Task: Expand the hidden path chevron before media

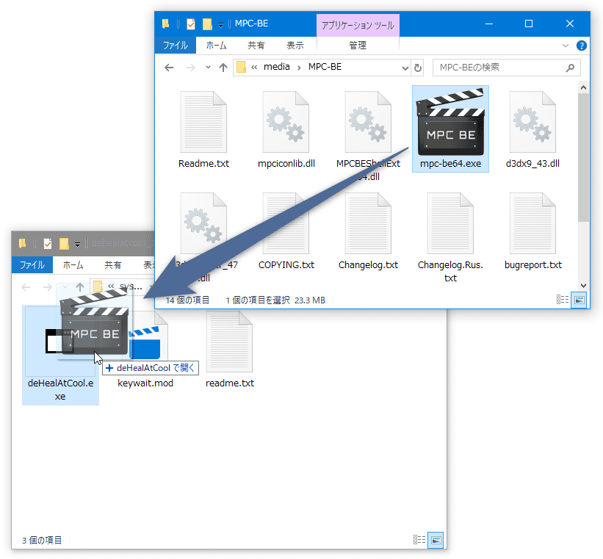Action: 254,68
